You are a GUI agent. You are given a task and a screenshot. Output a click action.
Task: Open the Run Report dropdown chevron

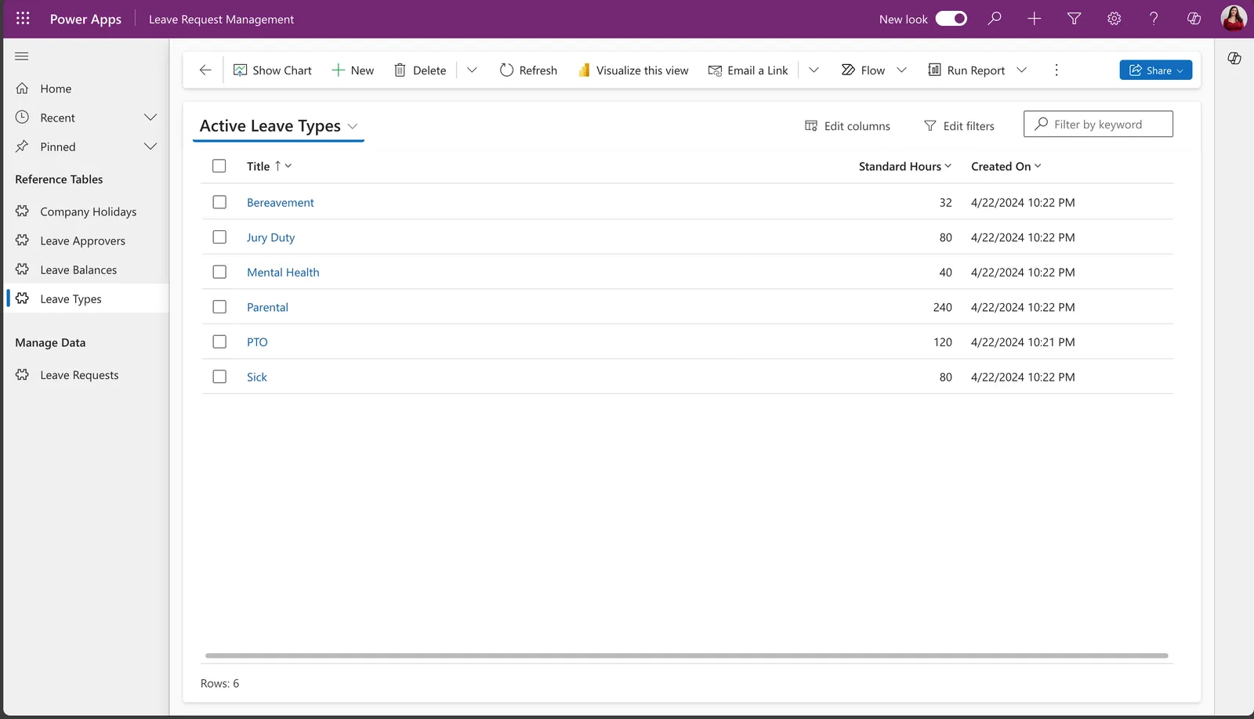[x=1021, y=70]
